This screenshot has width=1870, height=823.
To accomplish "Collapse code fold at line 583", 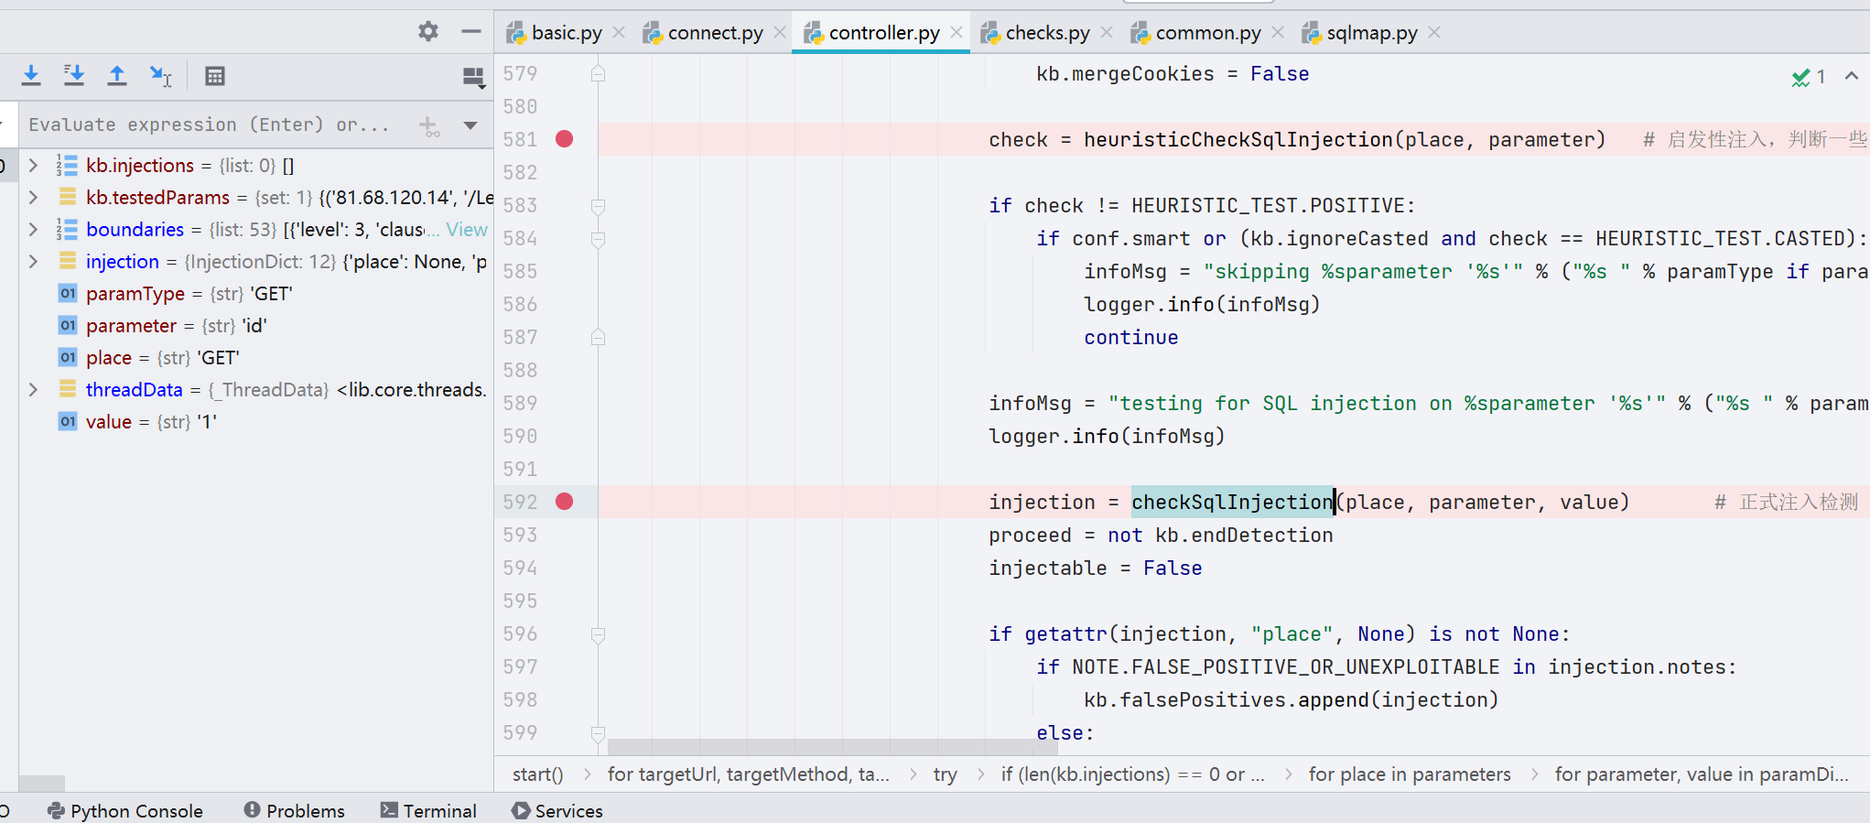I will click(598, 206).
